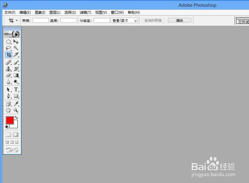This screenshot has width=249, height=183.
Task: Select the Healing Brush tool
Action: tap(8, 62)
